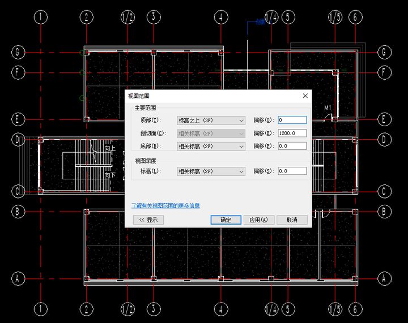Select right grid bubble A
Screen dimensions: 408x323
(384, 279)
